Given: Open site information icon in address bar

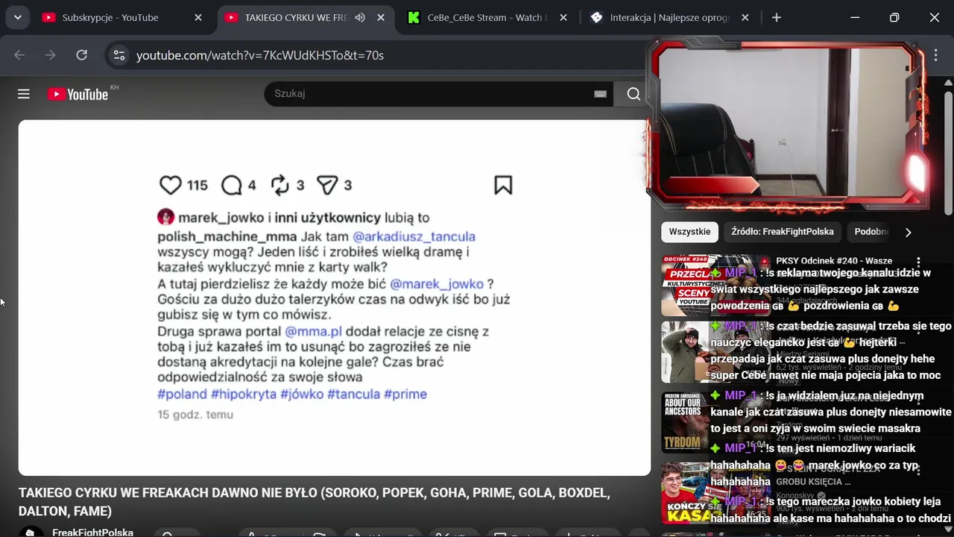Looking at the screenshot, I should [119, 55].
